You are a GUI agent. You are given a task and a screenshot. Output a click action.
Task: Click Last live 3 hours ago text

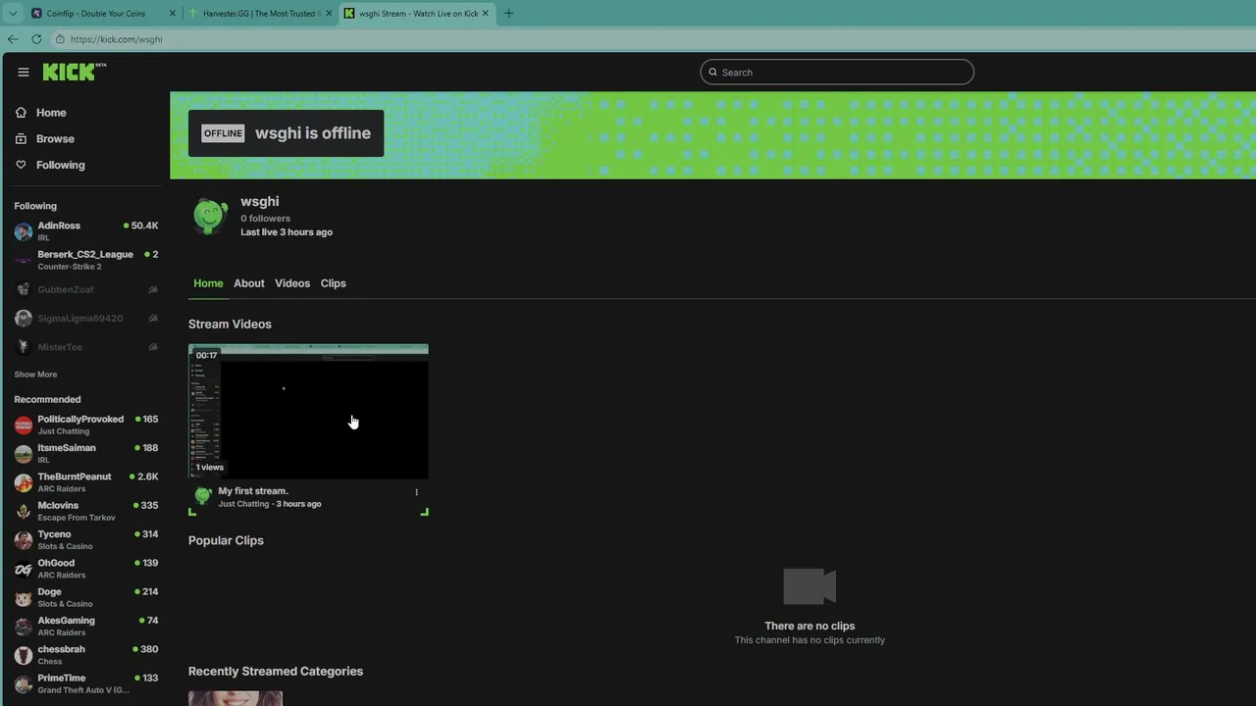click(x=287, y=232)
